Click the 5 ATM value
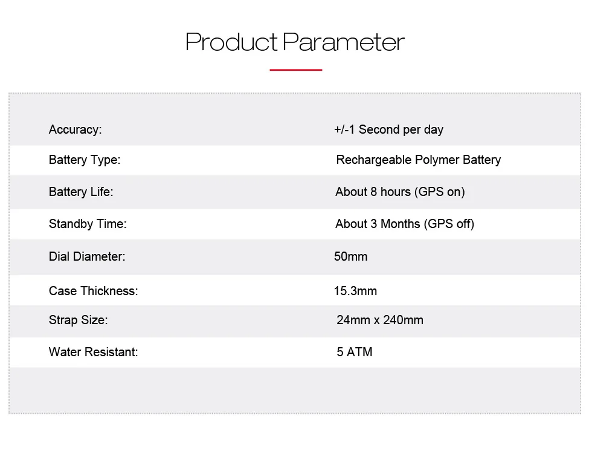The height and width of the screenshot is (456, 592). click(355, 352)
